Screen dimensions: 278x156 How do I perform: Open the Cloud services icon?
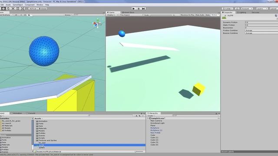237,9
